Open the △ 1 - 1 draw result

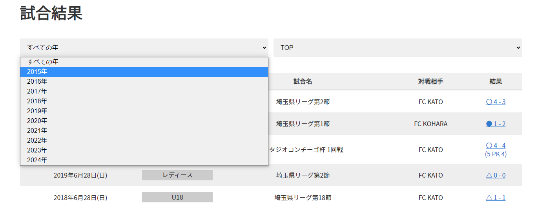click(x=496, y=198)
